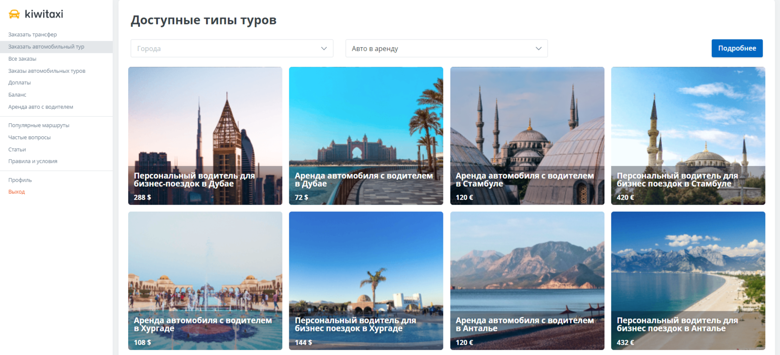The height and width of the screenshot is (355, 780).
Task: Open Аренда авто с водителем link
Action: coord(41,107)
